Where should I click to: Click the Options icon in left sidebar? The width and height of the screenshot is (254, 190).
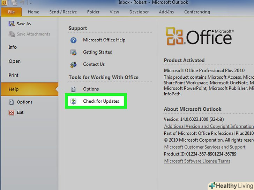11,102
